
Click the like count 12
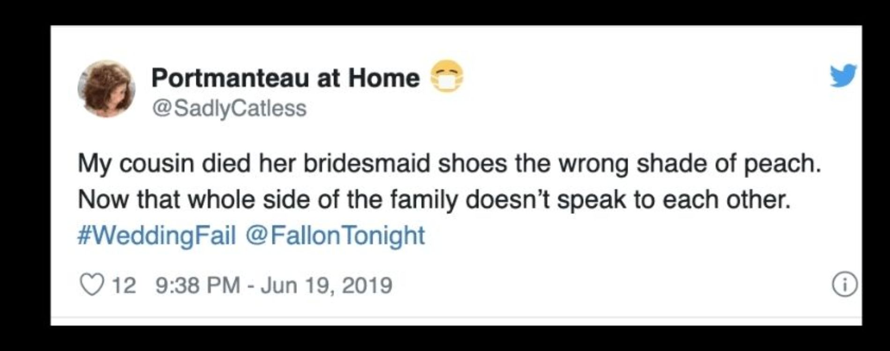pos(124,285)
